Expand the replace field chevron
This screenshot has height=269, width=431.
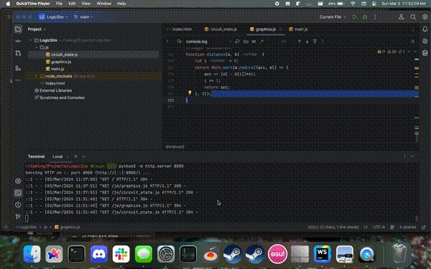pyautogui.click(x=167, y=42)
